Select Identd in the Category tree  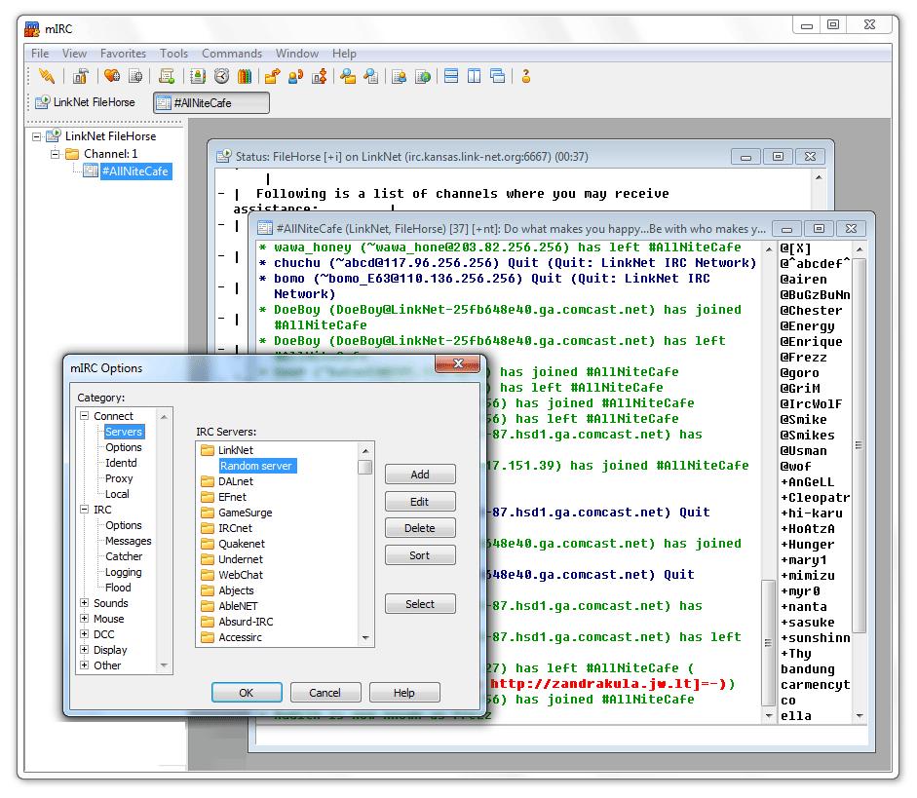tap(121, 463)
